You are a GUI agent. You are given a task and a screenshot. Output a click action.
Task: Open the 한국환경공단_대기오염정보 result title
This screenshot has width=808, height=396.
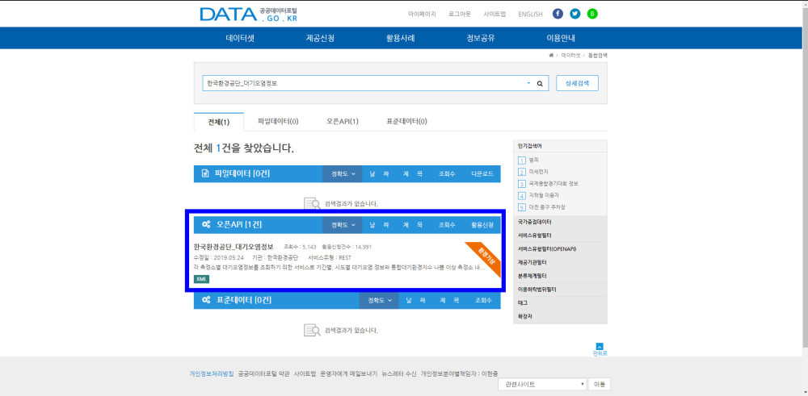pyautogui.click(x=234, y=246)
